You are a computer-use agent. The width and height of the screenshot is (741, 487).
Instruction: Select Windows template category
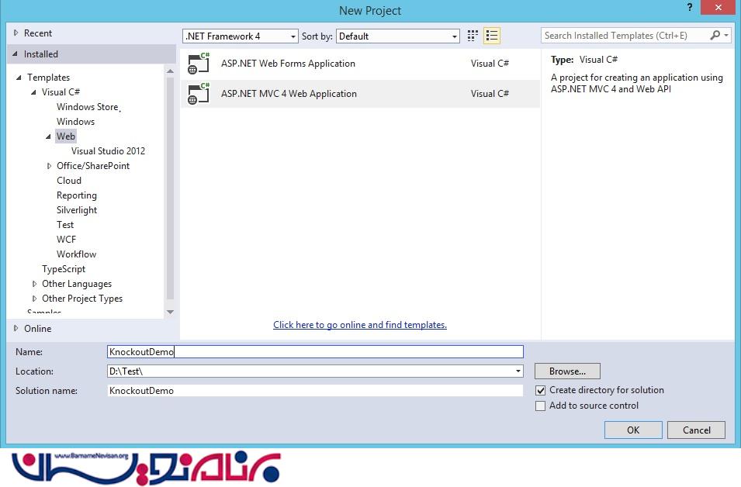(x=75, y=122)
